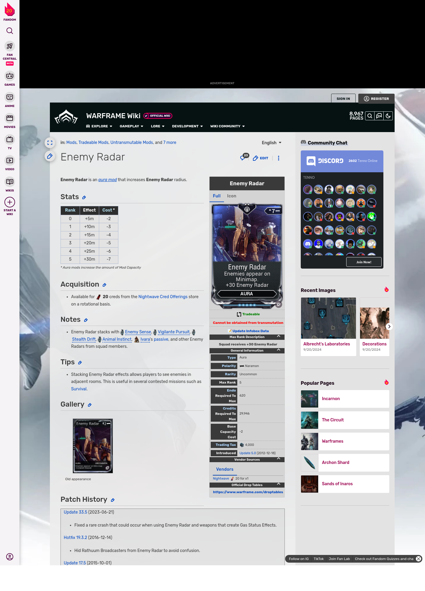Screen dimensions: 425x591
Task: Open the Anime icon in sidebar
Action: [10, 97]
